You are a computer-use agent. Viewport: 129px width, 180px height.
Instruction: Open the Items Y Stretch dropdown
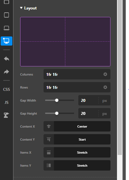point(82,165)
